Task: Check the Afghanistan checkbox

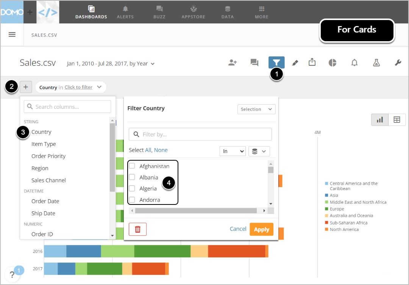Action: [x=132, y=166]
